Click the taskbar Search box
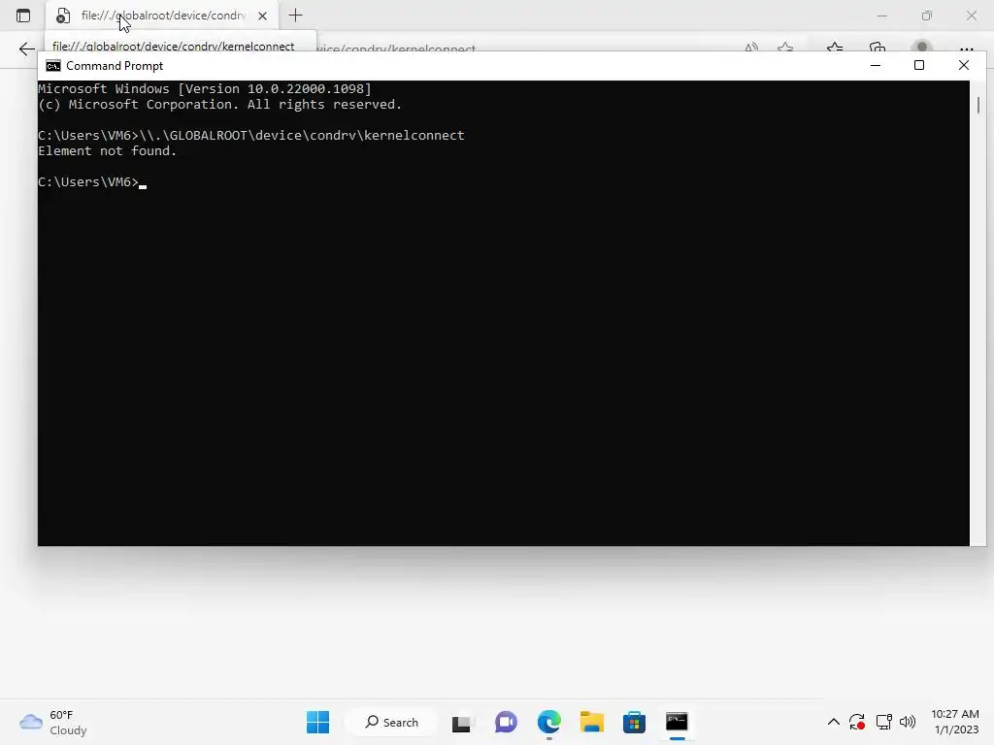This screenshot has height=745, width=994. (391, 722)
